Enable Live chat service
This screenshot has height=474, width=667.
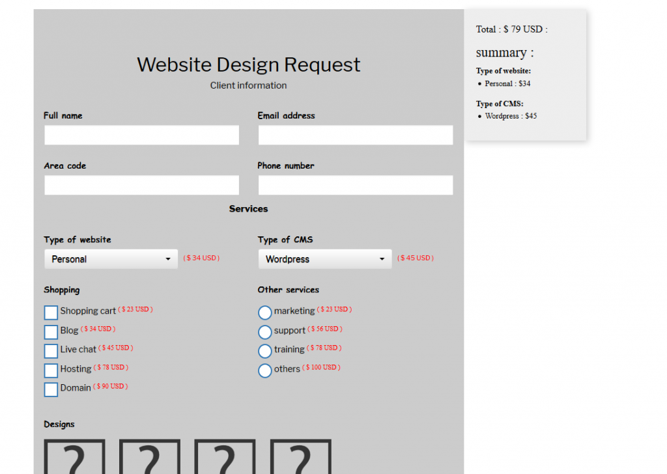point(50,351)
